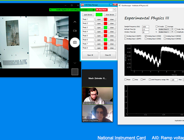
Task: Click the up chevron in the camera app
Action: [x=75, y=22]
